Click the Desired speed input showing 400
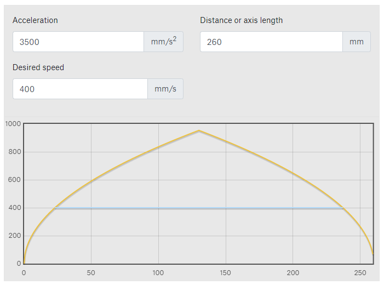Image resolution: width=384 pixels, height=285 pixels. [80, 89]
